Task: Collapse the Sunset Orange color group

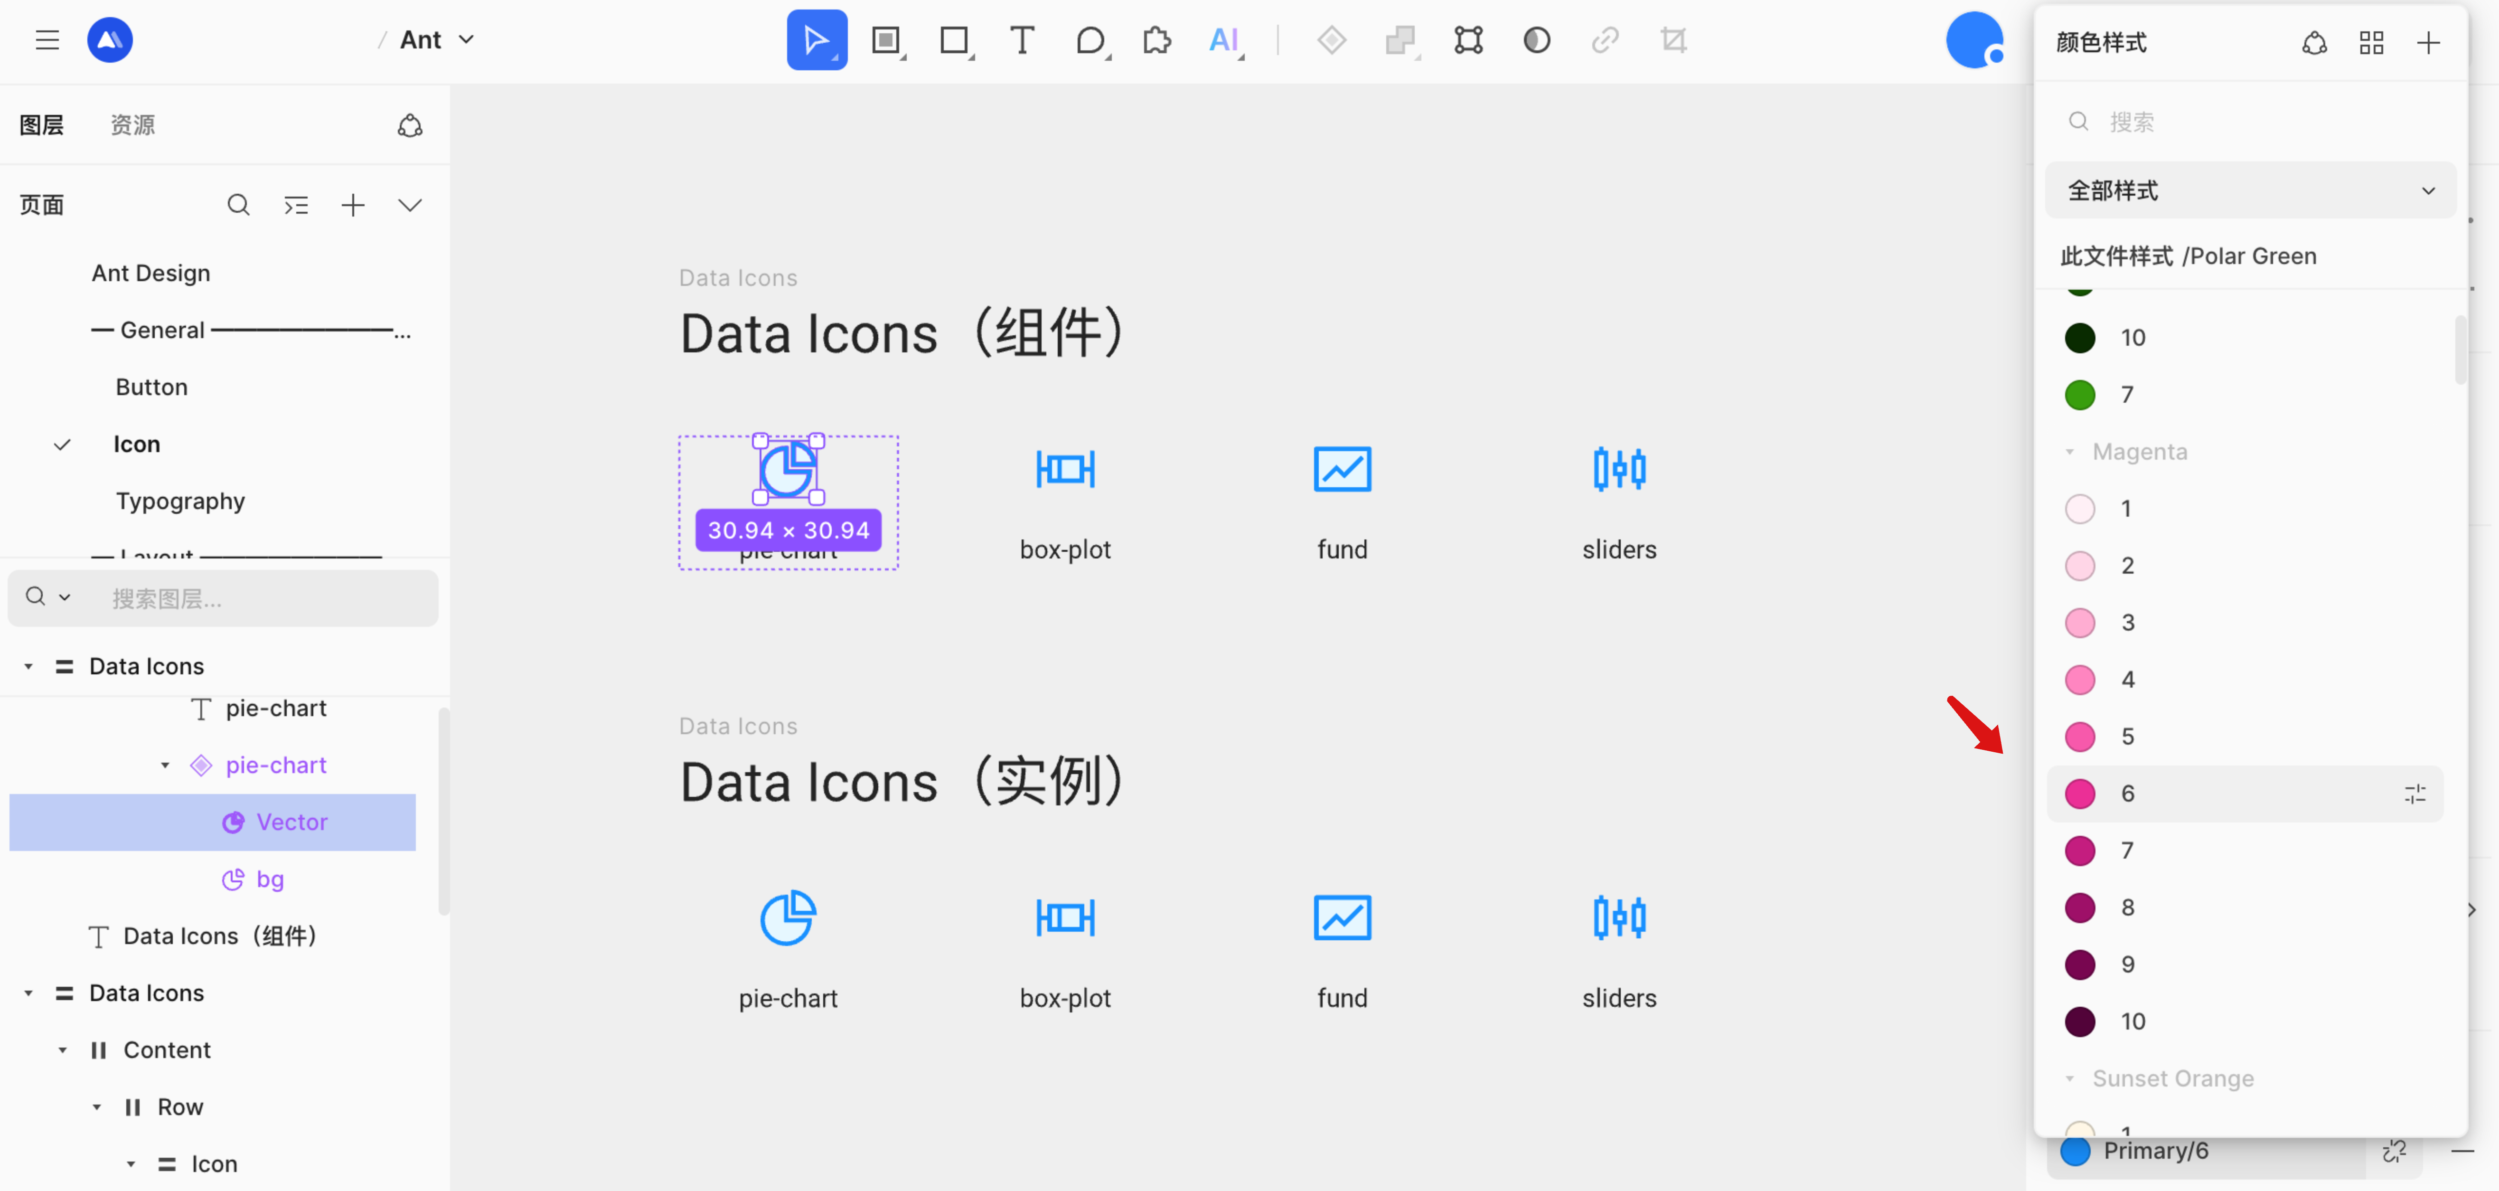Action: 2070,1079
